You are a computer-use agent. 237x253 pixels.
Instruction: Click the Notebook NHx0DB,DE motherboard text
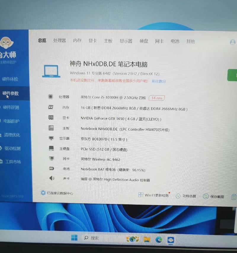125,129
